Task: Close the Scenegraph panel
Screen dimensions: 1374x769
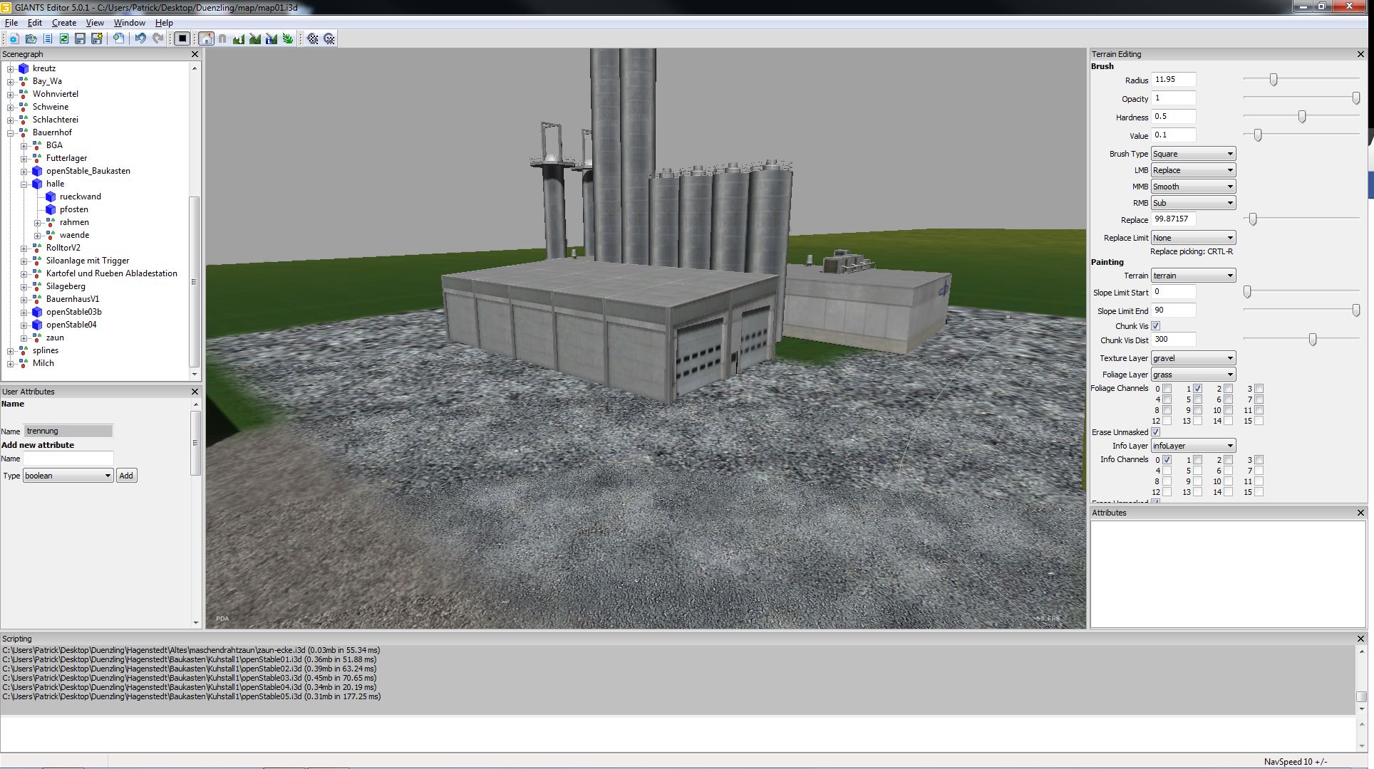Action: 195,54
